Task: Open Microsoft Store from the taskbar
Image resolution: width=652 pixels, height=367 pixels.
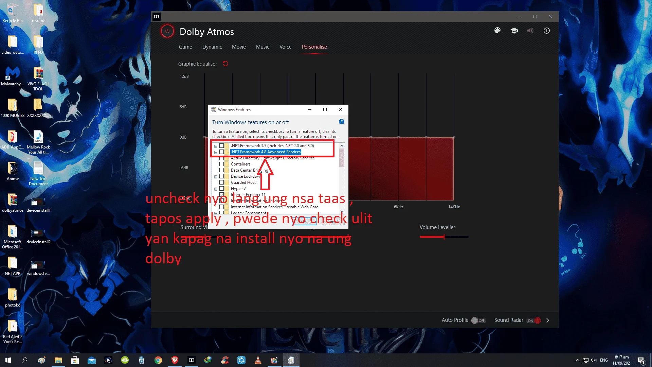Action: [75, 360]
